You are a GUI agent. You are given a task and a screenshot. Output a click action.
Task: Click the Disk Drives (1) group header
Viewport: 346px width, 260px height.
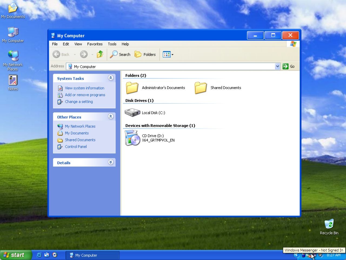point(139,100)
